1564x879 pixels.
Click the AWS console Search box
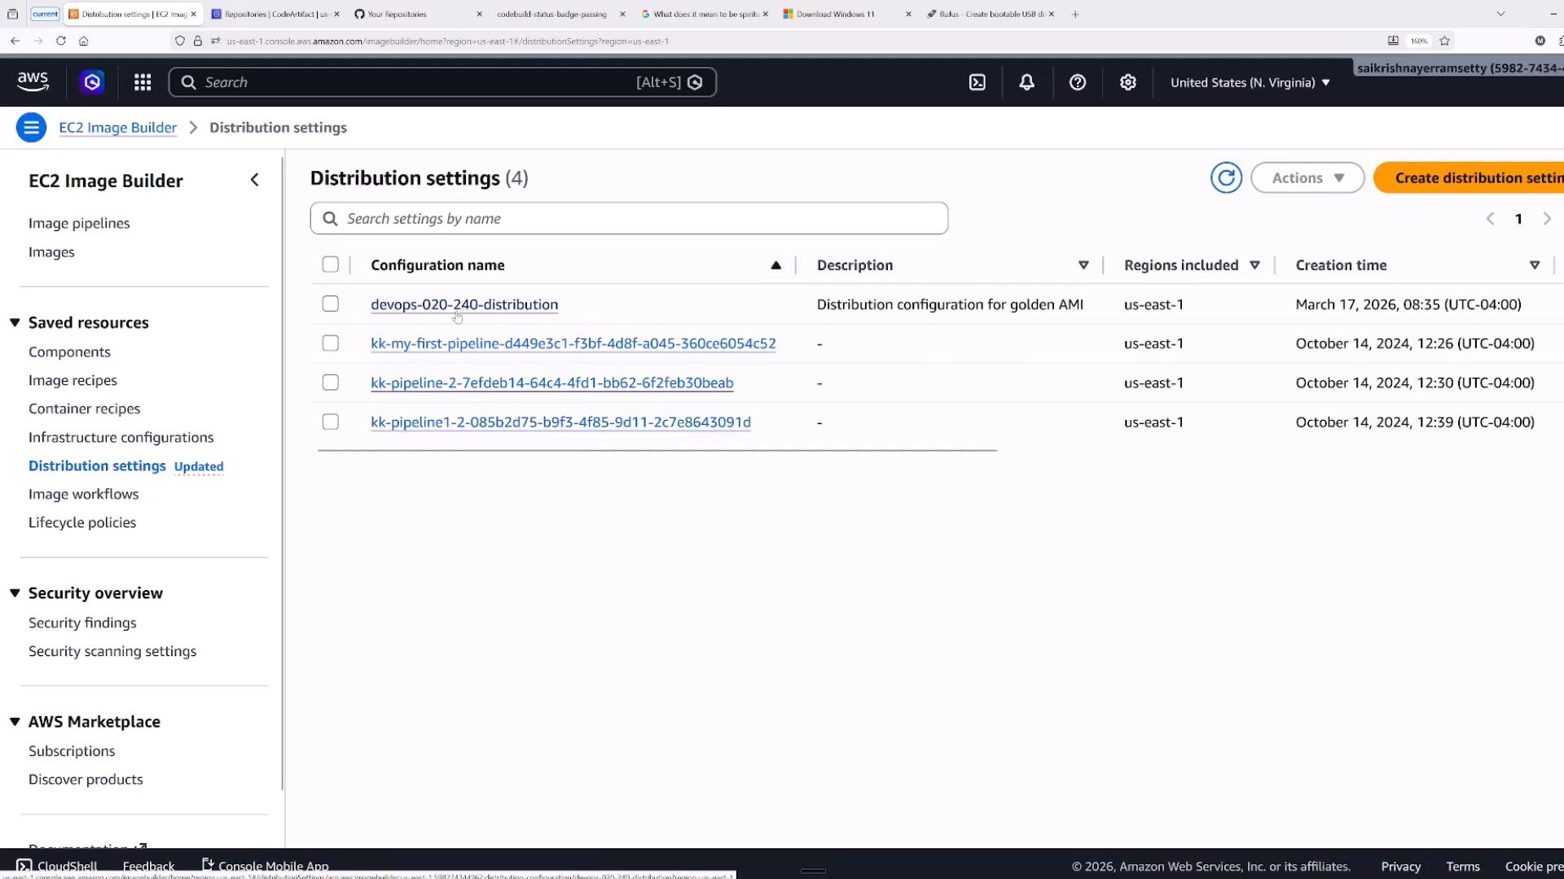442,82
